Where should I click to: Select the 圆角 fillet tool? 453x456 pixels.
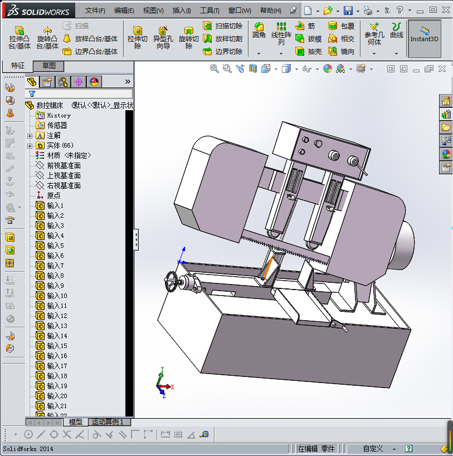click(x=259, y=31)
